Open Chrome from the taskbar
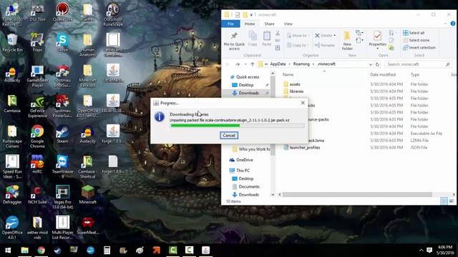Screen dimensions: 458x257 [42, 251]
